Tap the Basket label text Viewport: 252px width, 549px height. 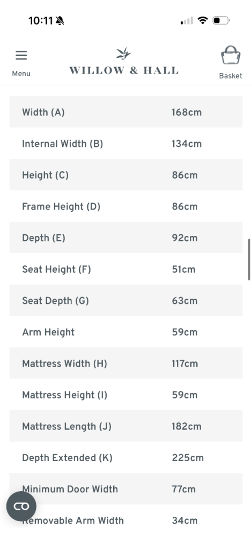pos(231,76)
